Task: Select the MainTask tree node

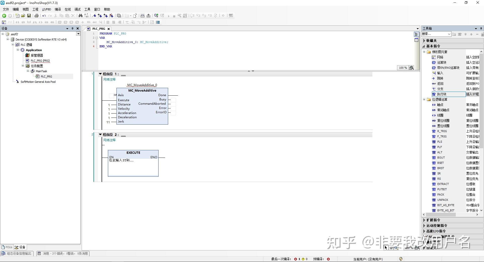Action: point(41,71)
